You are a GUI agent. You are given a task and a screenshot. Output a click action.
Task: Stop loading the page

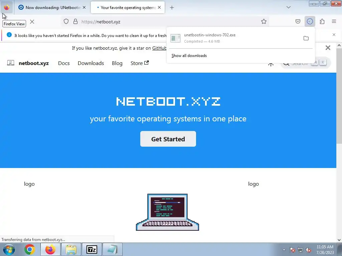point(32,22)
